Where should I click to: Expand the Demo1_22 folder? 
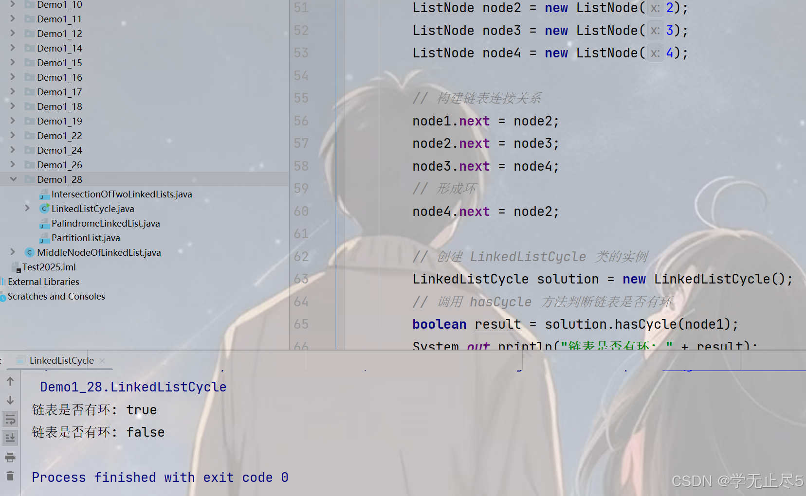pyautogui.click(x=13, y=136)
